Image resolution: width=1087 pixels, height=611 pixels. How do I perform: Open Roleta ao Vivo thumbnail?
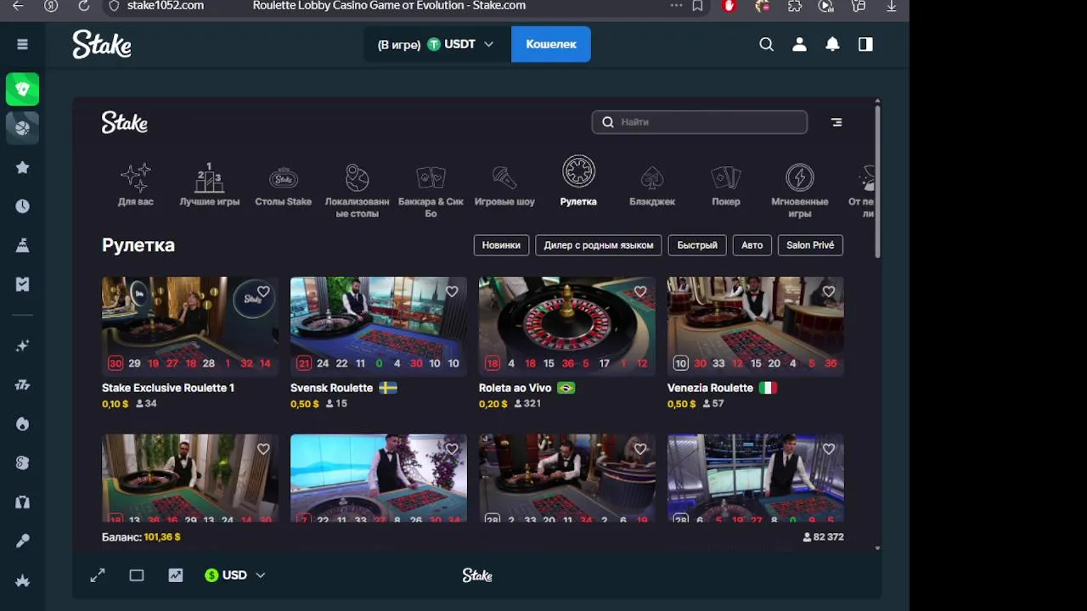[567, 327]
